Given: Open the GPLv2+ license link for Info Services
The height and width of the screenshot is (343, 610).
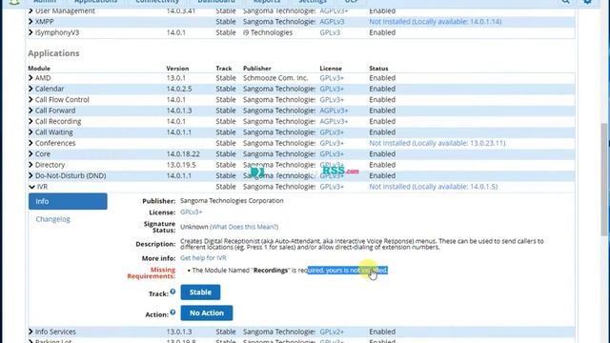Looking at the screenshot, I should coord(332,332).
